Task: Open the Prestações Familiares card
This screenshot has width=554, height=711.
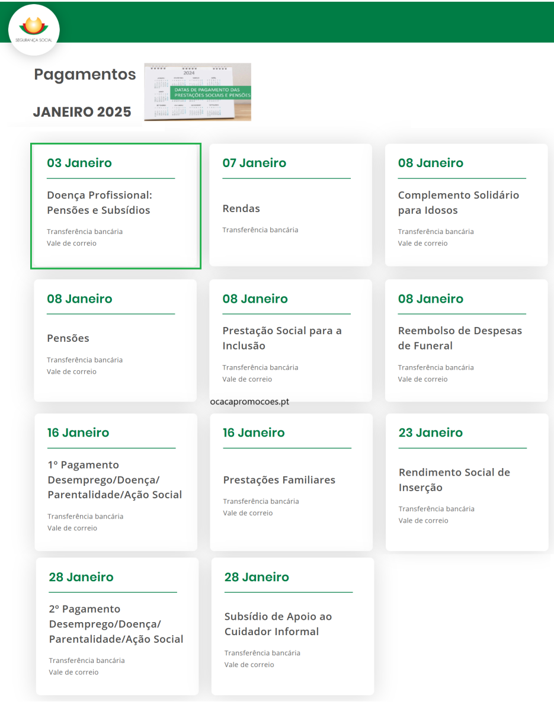Action: (x=291, y=482)
